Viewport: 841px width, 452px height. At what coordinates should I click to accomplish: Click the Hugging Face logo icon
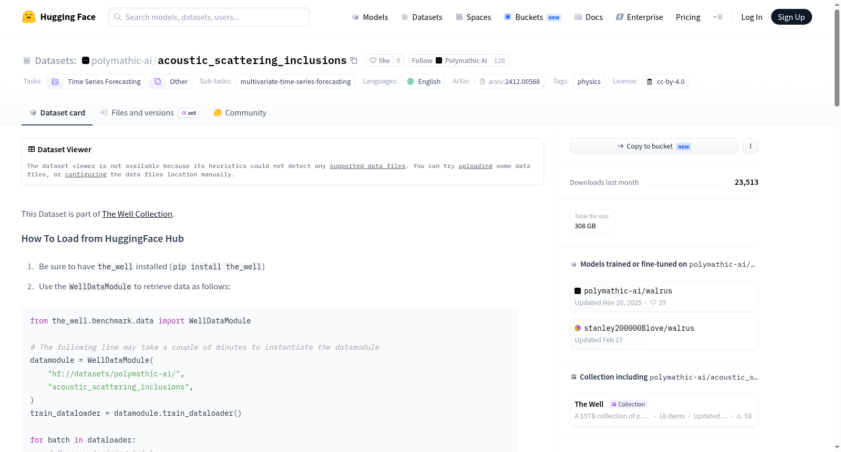29,17
